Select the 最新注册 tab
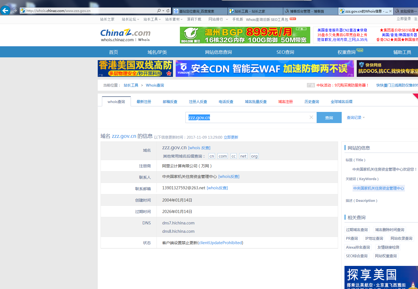Viewport: 418px width, 289px height. pyautogui.click(x=144, y=102)
